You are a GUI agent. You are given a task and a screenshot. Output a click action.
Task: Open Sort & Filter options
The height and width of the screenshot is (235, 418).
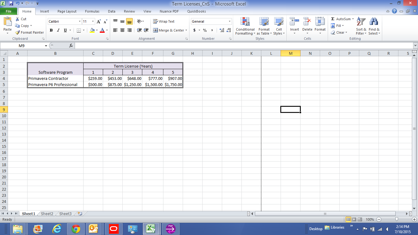pos(361,26)
